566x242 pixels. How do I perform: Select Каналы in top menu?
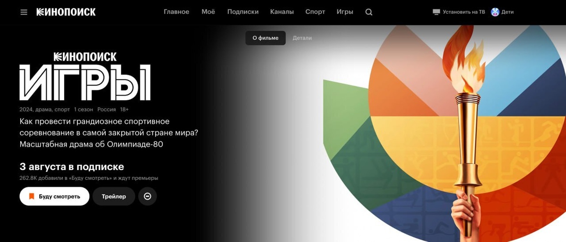282,12
